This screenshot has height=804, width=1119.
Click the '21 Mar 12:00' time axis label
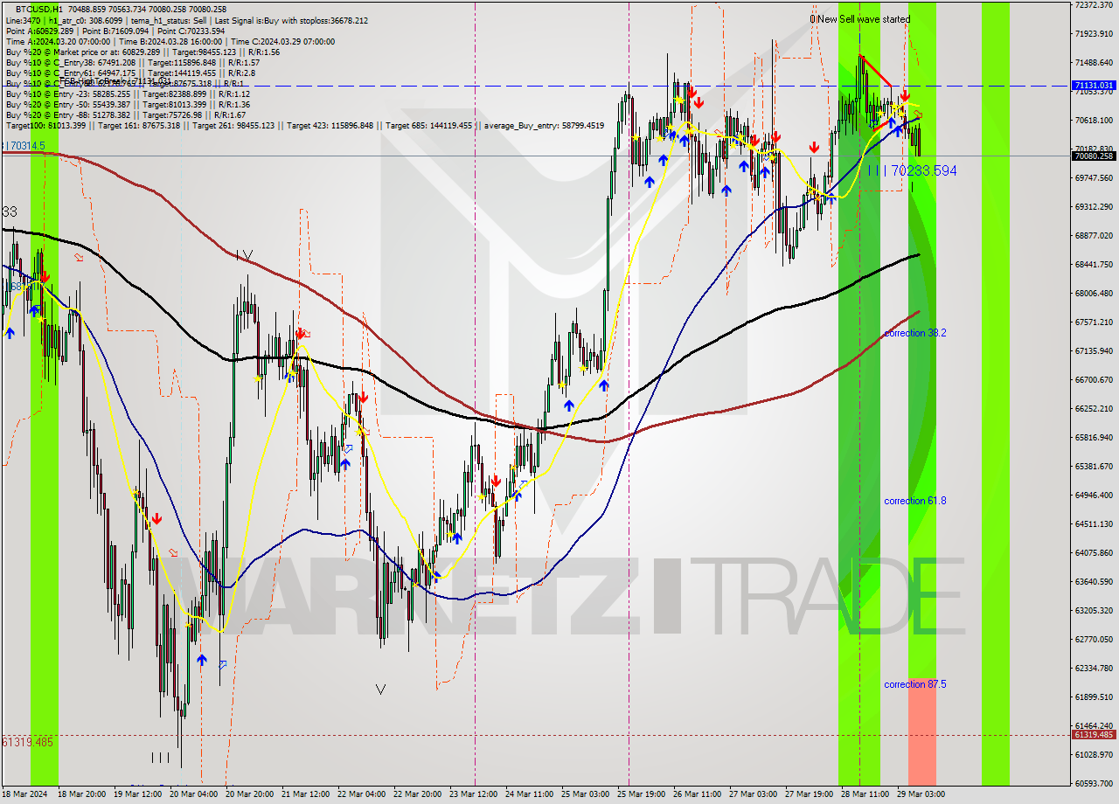pyautogui.click(x=306, y=794)
